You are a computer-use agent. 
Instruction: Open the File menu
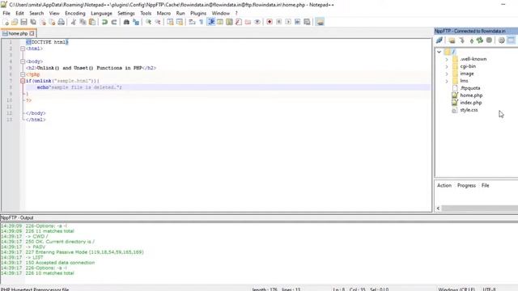click(x=6, y=13)
